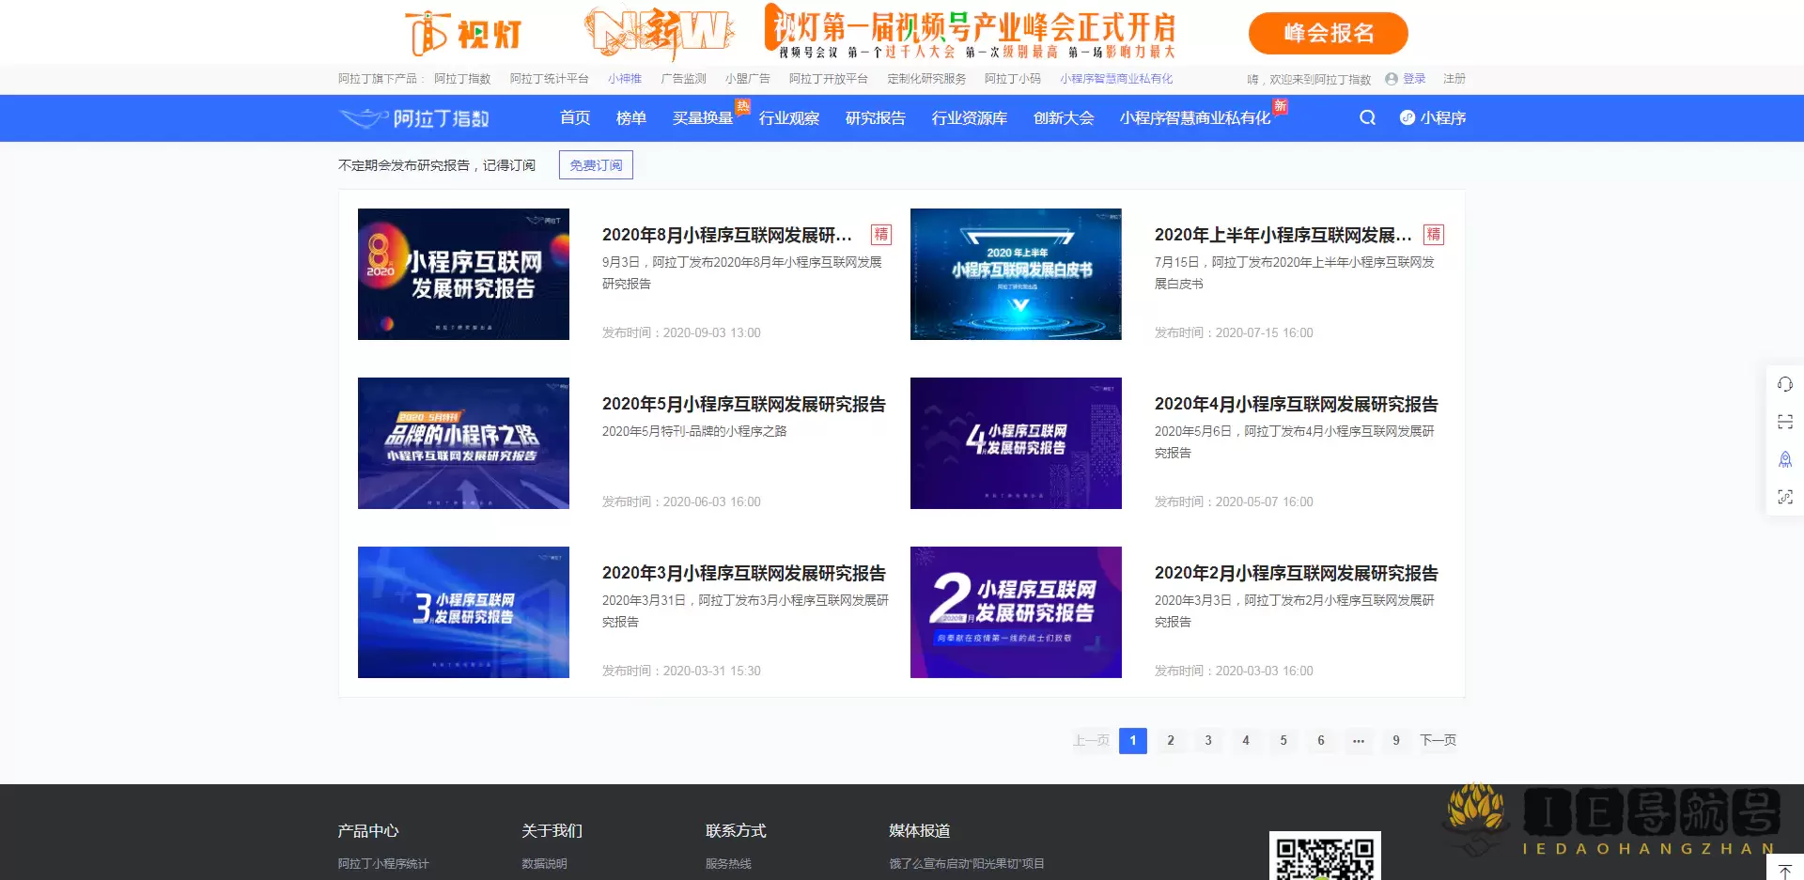Image resolution: width=1804 pixels, height=880 pixels.
Task: Click the user avatar icon next to 登录
Action: click(x=1390, y=79)
